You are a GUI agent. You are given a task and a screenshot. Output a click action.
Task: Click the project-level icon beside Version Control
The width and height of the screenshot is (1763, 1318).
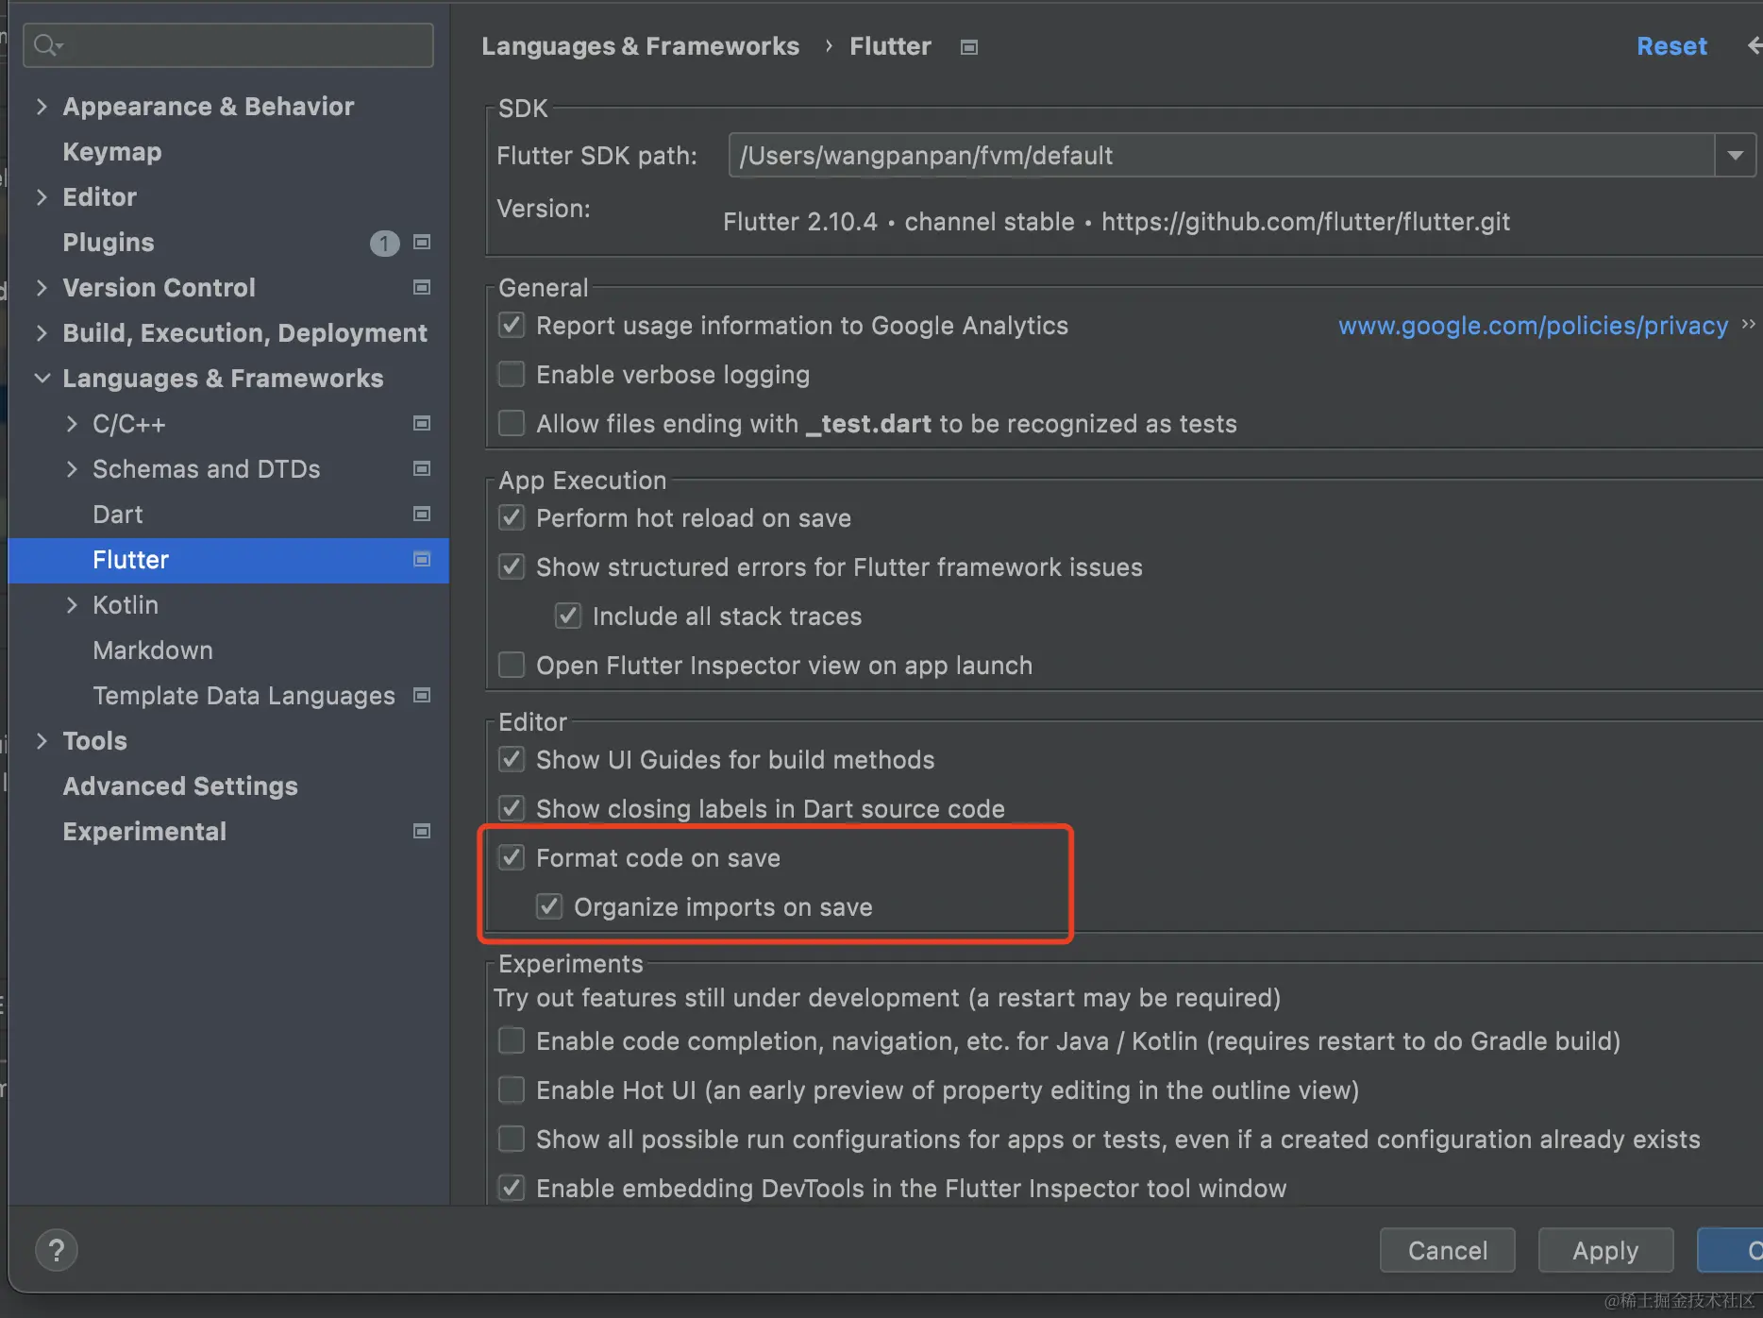422,287
